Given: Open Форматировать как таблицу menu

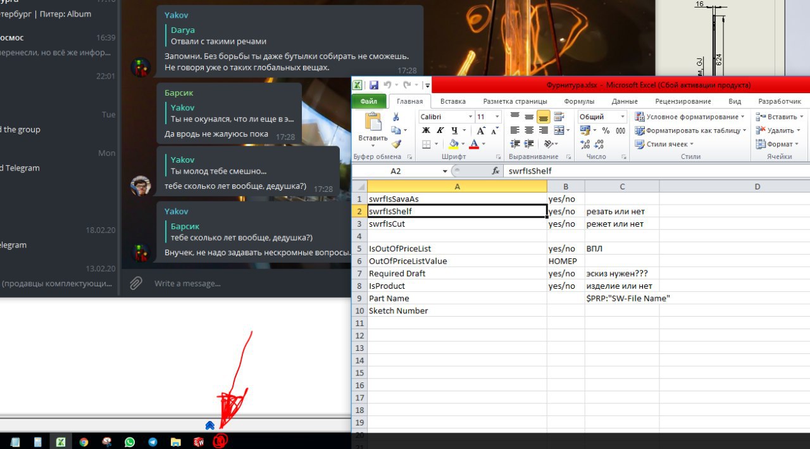Looking at the screenshot, I should click(690, 130).
